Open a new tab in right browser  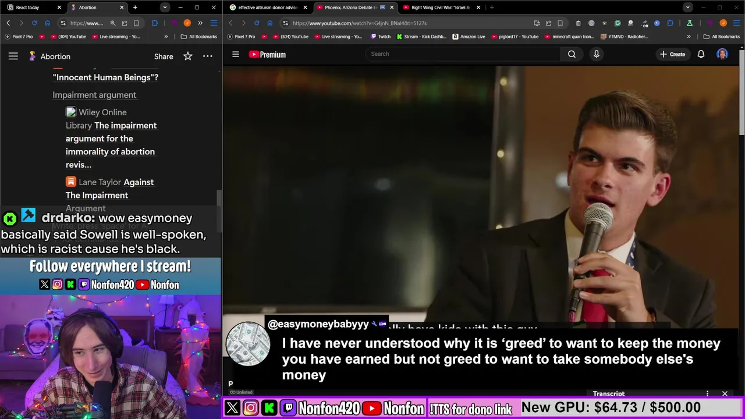pyautogui.click(x=492, y=8)
